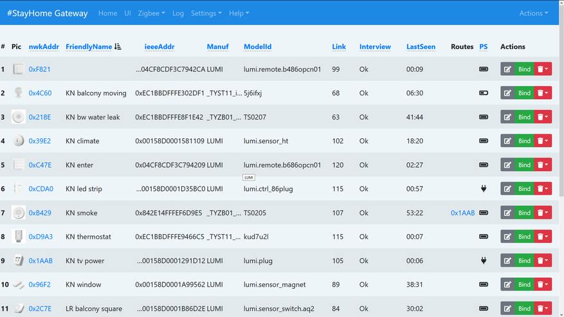Screen dimensions: 564x317
Task: Open the Actions dropdown
Action: (533, 14)
